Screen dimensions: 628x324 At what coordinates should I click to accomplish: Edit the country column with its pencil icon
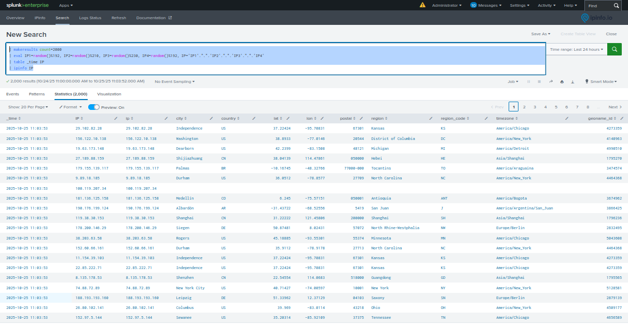254,118
